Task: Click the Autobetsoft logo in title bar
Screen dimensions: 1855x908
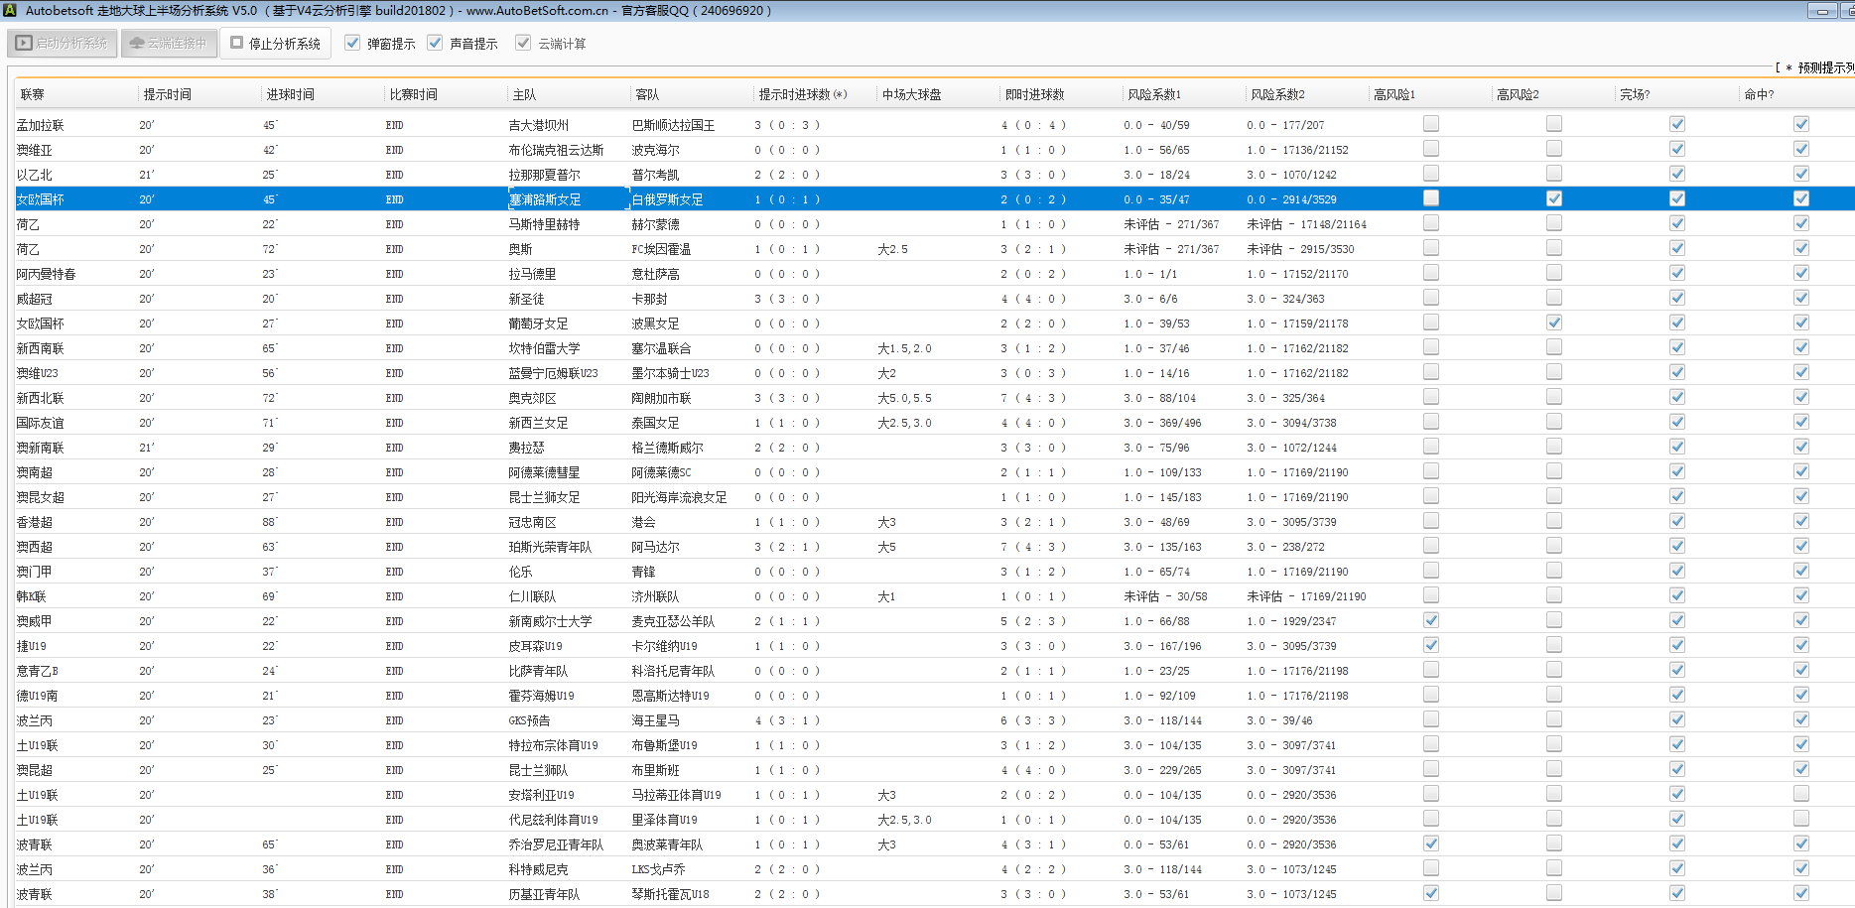Action: click(x=10, y=10)
